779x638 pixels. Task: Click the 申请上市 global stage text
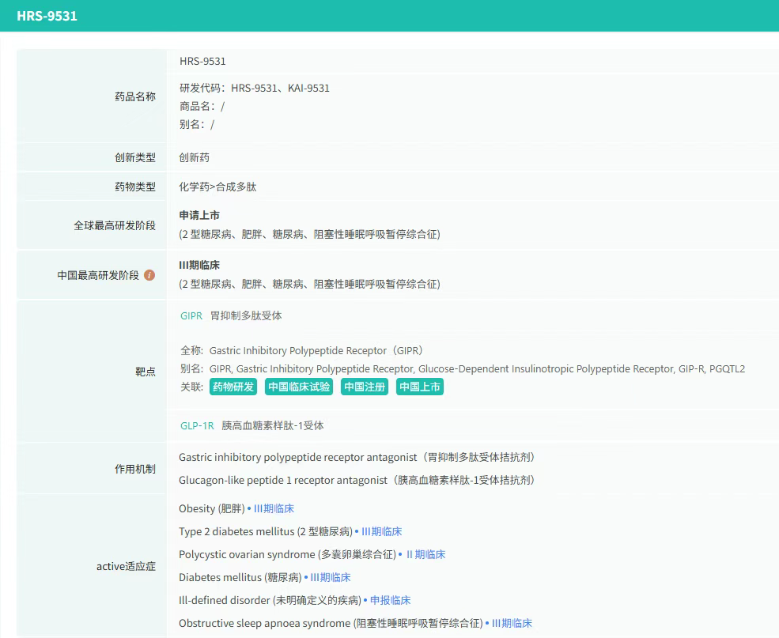199,215
